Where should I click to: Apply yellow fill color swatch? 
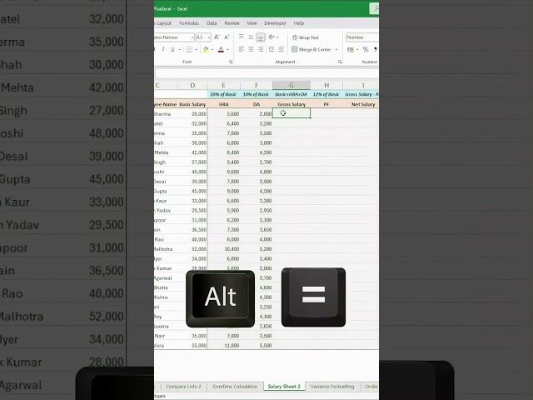click(x=206, y=50)
